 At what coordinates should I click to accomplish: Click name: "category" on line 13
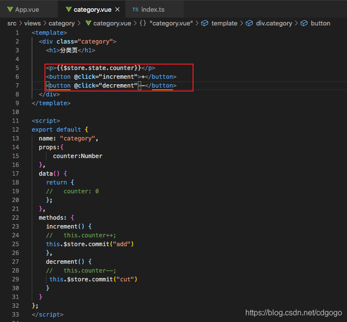point(67,138)
